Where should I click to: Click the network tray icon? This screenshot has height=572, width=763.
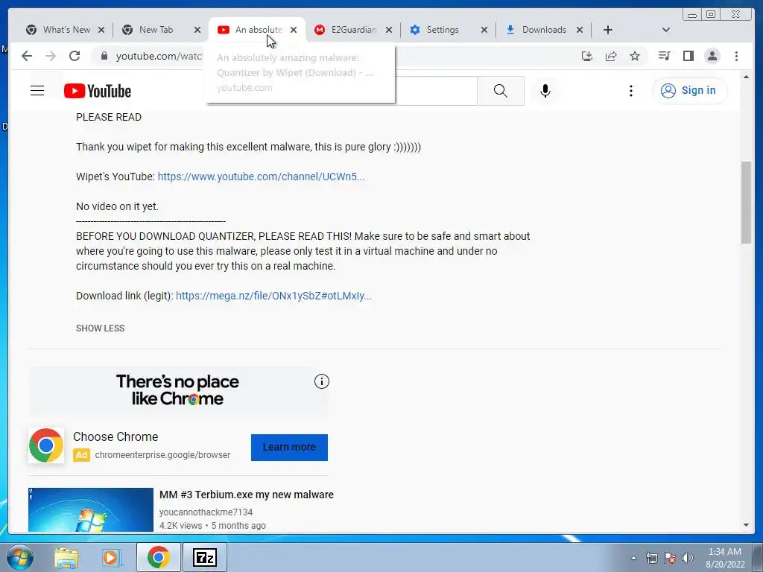[x=651, y=558]
